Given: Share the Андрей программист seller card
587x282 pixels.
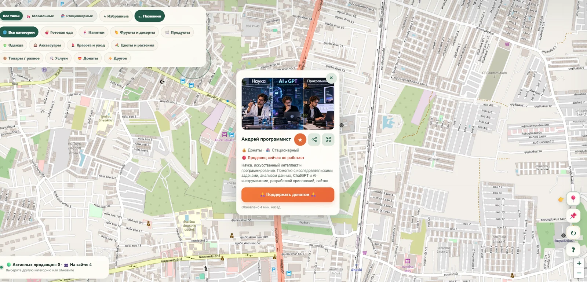Looking at the screenshot, I should click(x=314, y=139).
